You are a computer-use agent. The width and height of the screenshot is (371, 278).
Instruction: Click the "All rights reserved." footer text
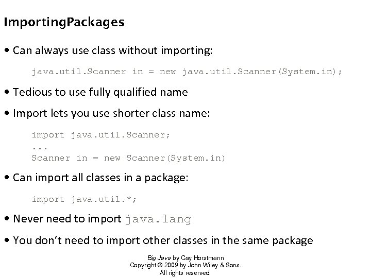coord(185,273)
